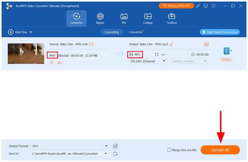Switch to the Collage tab
Image resolution: width=248 pixels, height=162 pixels.
click(x=148, y=19)
